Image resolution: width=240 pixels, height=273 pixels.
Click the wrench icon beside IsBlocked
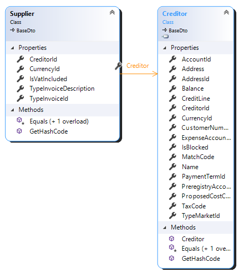[x=173, y=147]
